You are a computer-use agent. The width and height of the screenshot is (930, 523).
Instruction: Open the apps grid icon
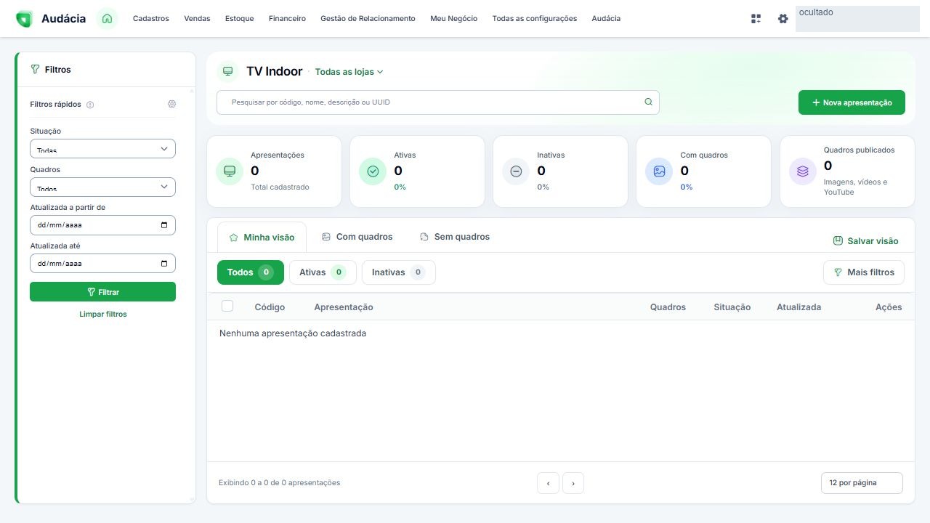[756, 19]
